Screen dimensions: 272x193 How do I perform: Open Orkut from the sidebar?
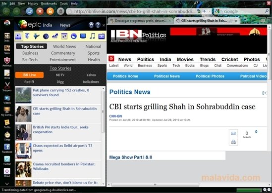7,173
